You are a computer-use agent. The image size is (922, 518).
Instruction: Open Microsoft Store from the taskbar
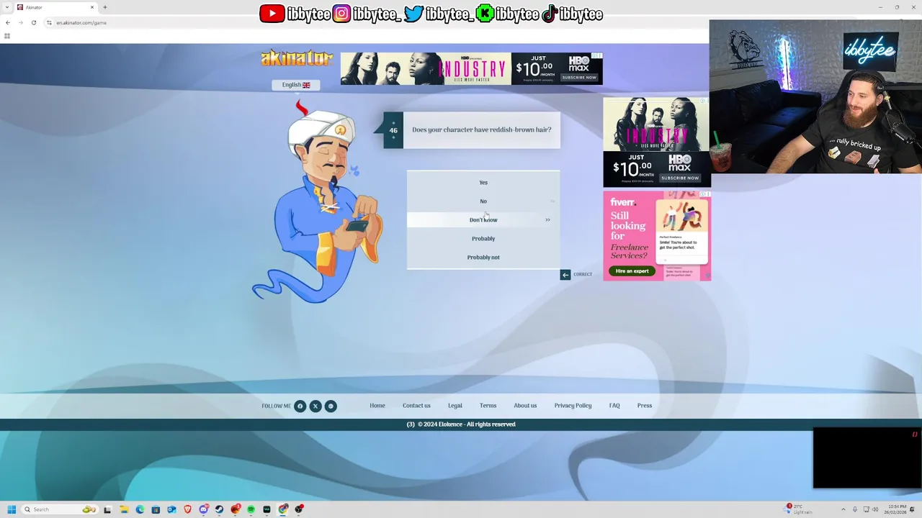(x=156, y=509)
